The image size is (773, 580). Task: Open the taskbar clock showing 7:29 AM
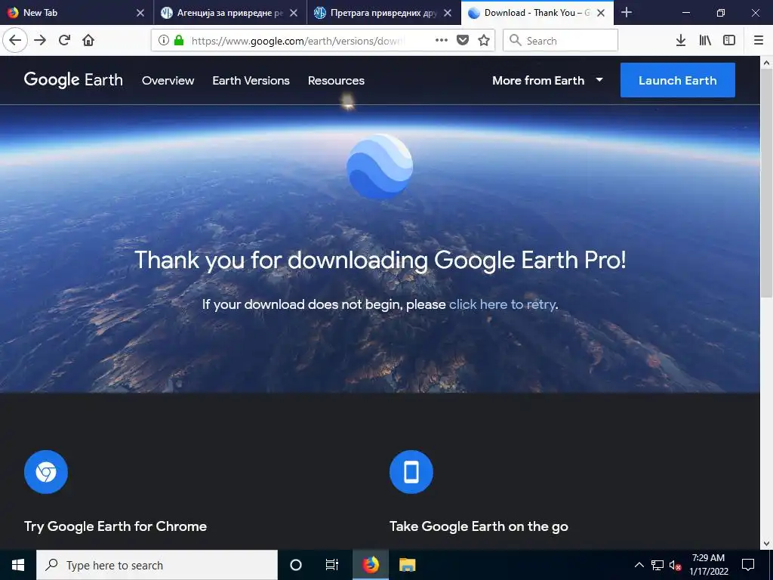tap(708, 565)
